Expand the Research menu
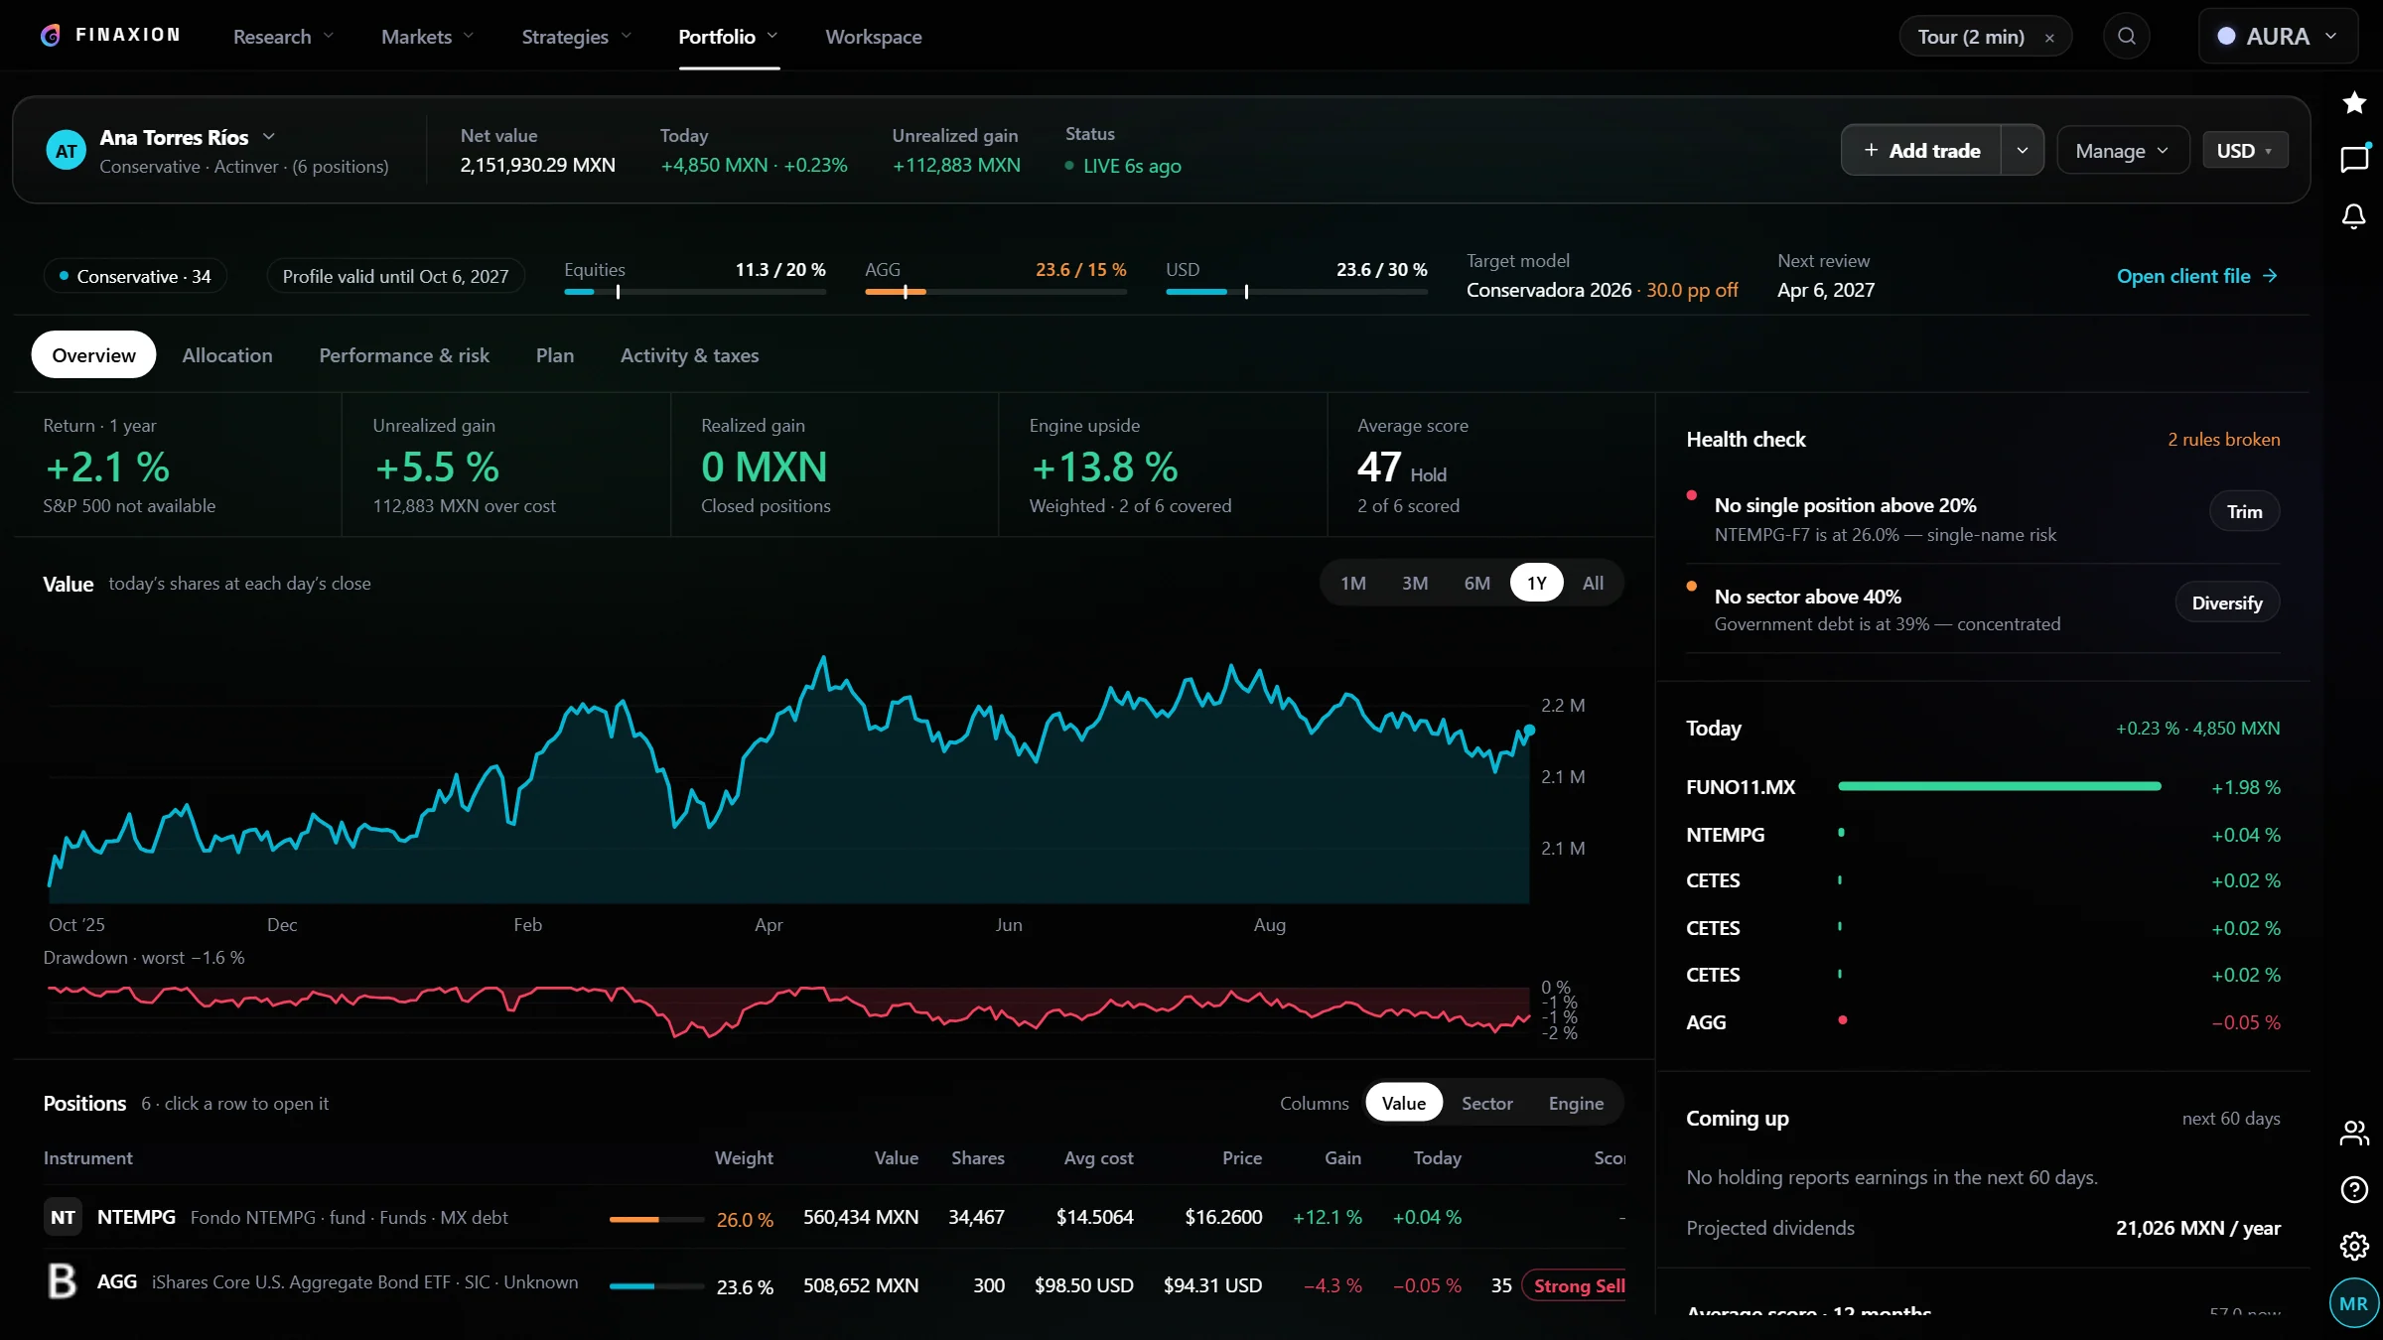The width and height of the screenshot is (2383, 1340). pyautogui.click(x=283, y=37)
